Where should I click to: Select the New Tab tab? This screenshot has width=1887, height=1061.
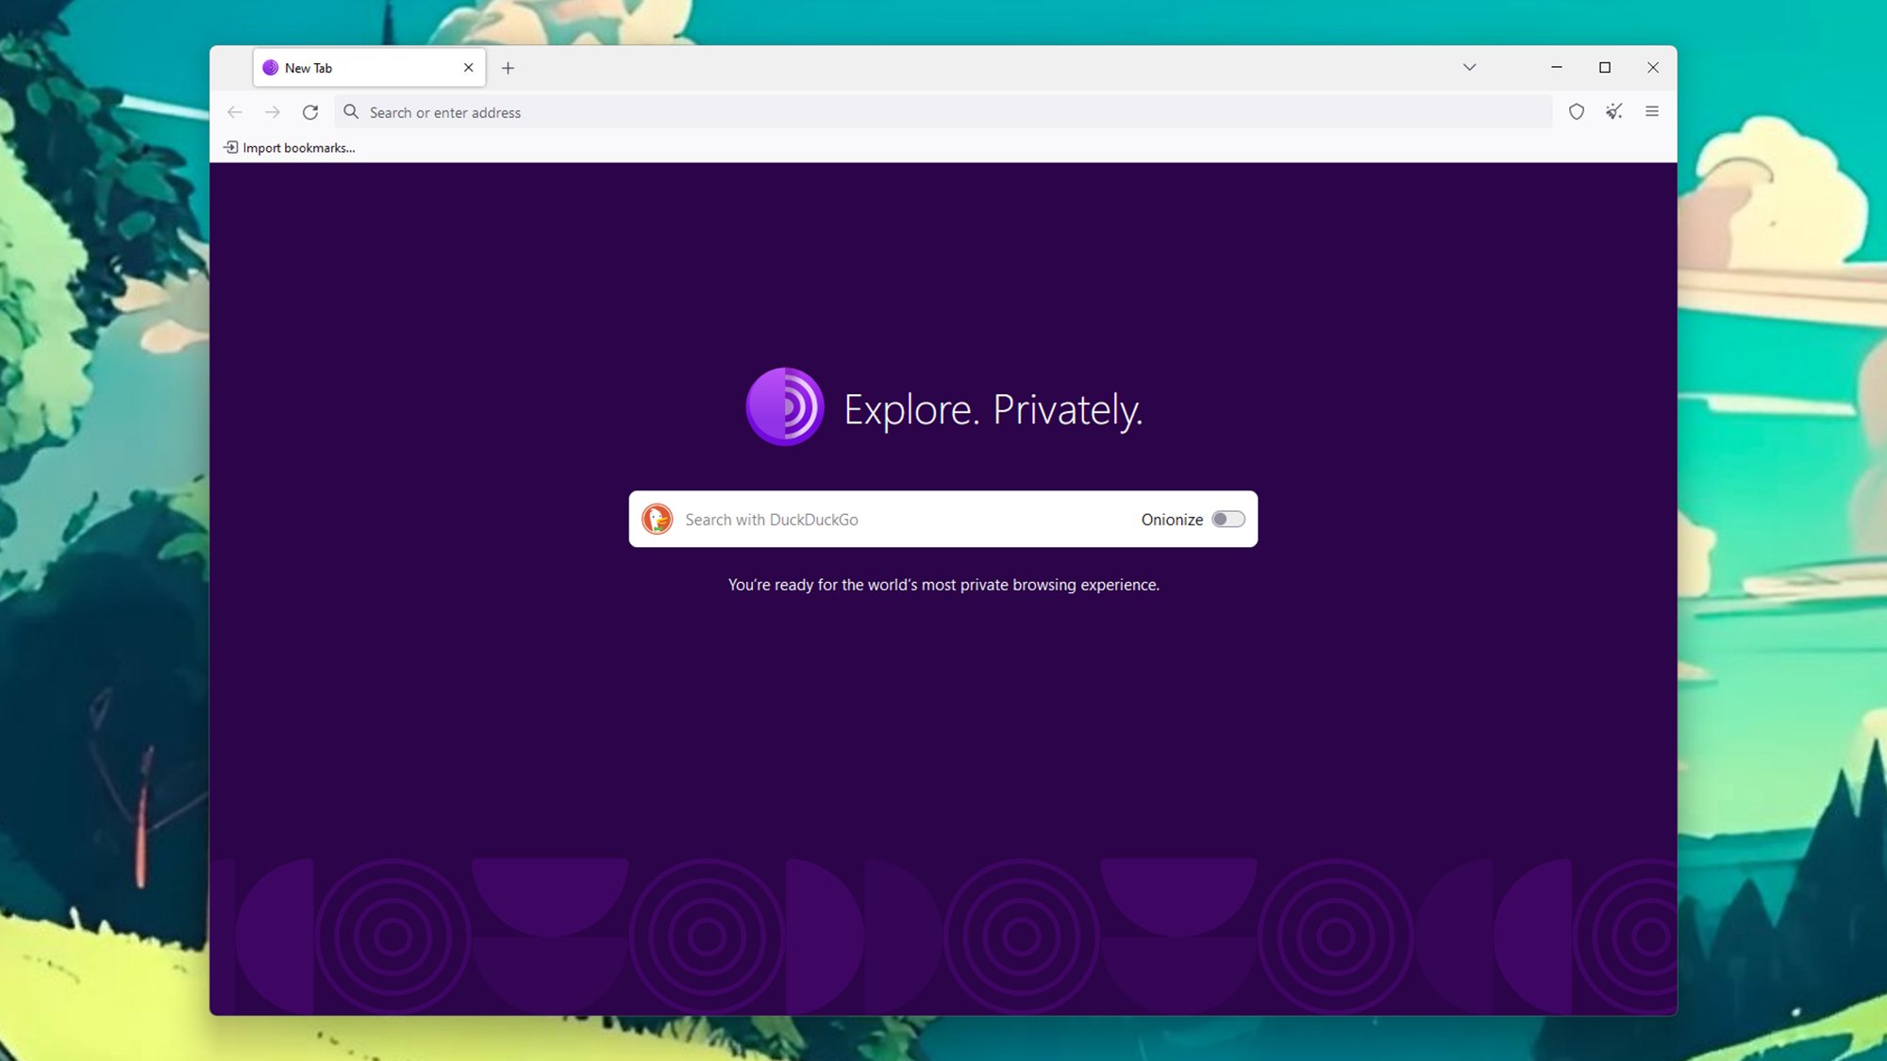(x=359, y=68)
